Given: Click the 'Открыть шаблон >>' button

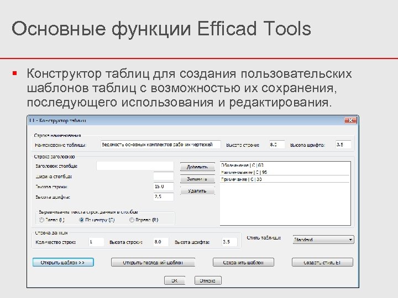Looking at the screenshot, I should pos(63,262).
